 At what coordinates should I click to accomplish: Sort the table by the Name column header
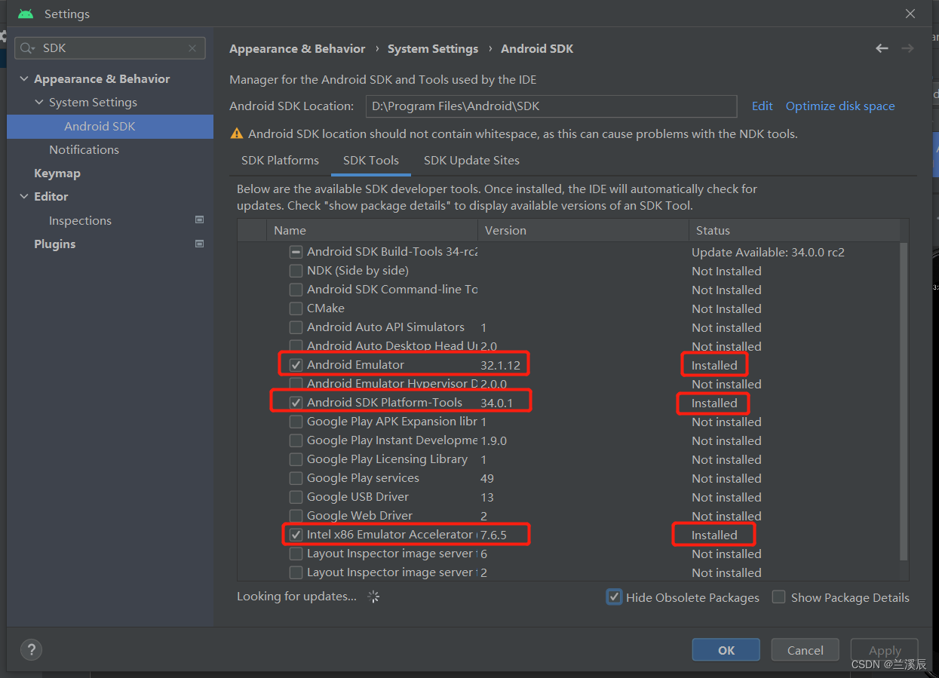click(x=373, y=230)
